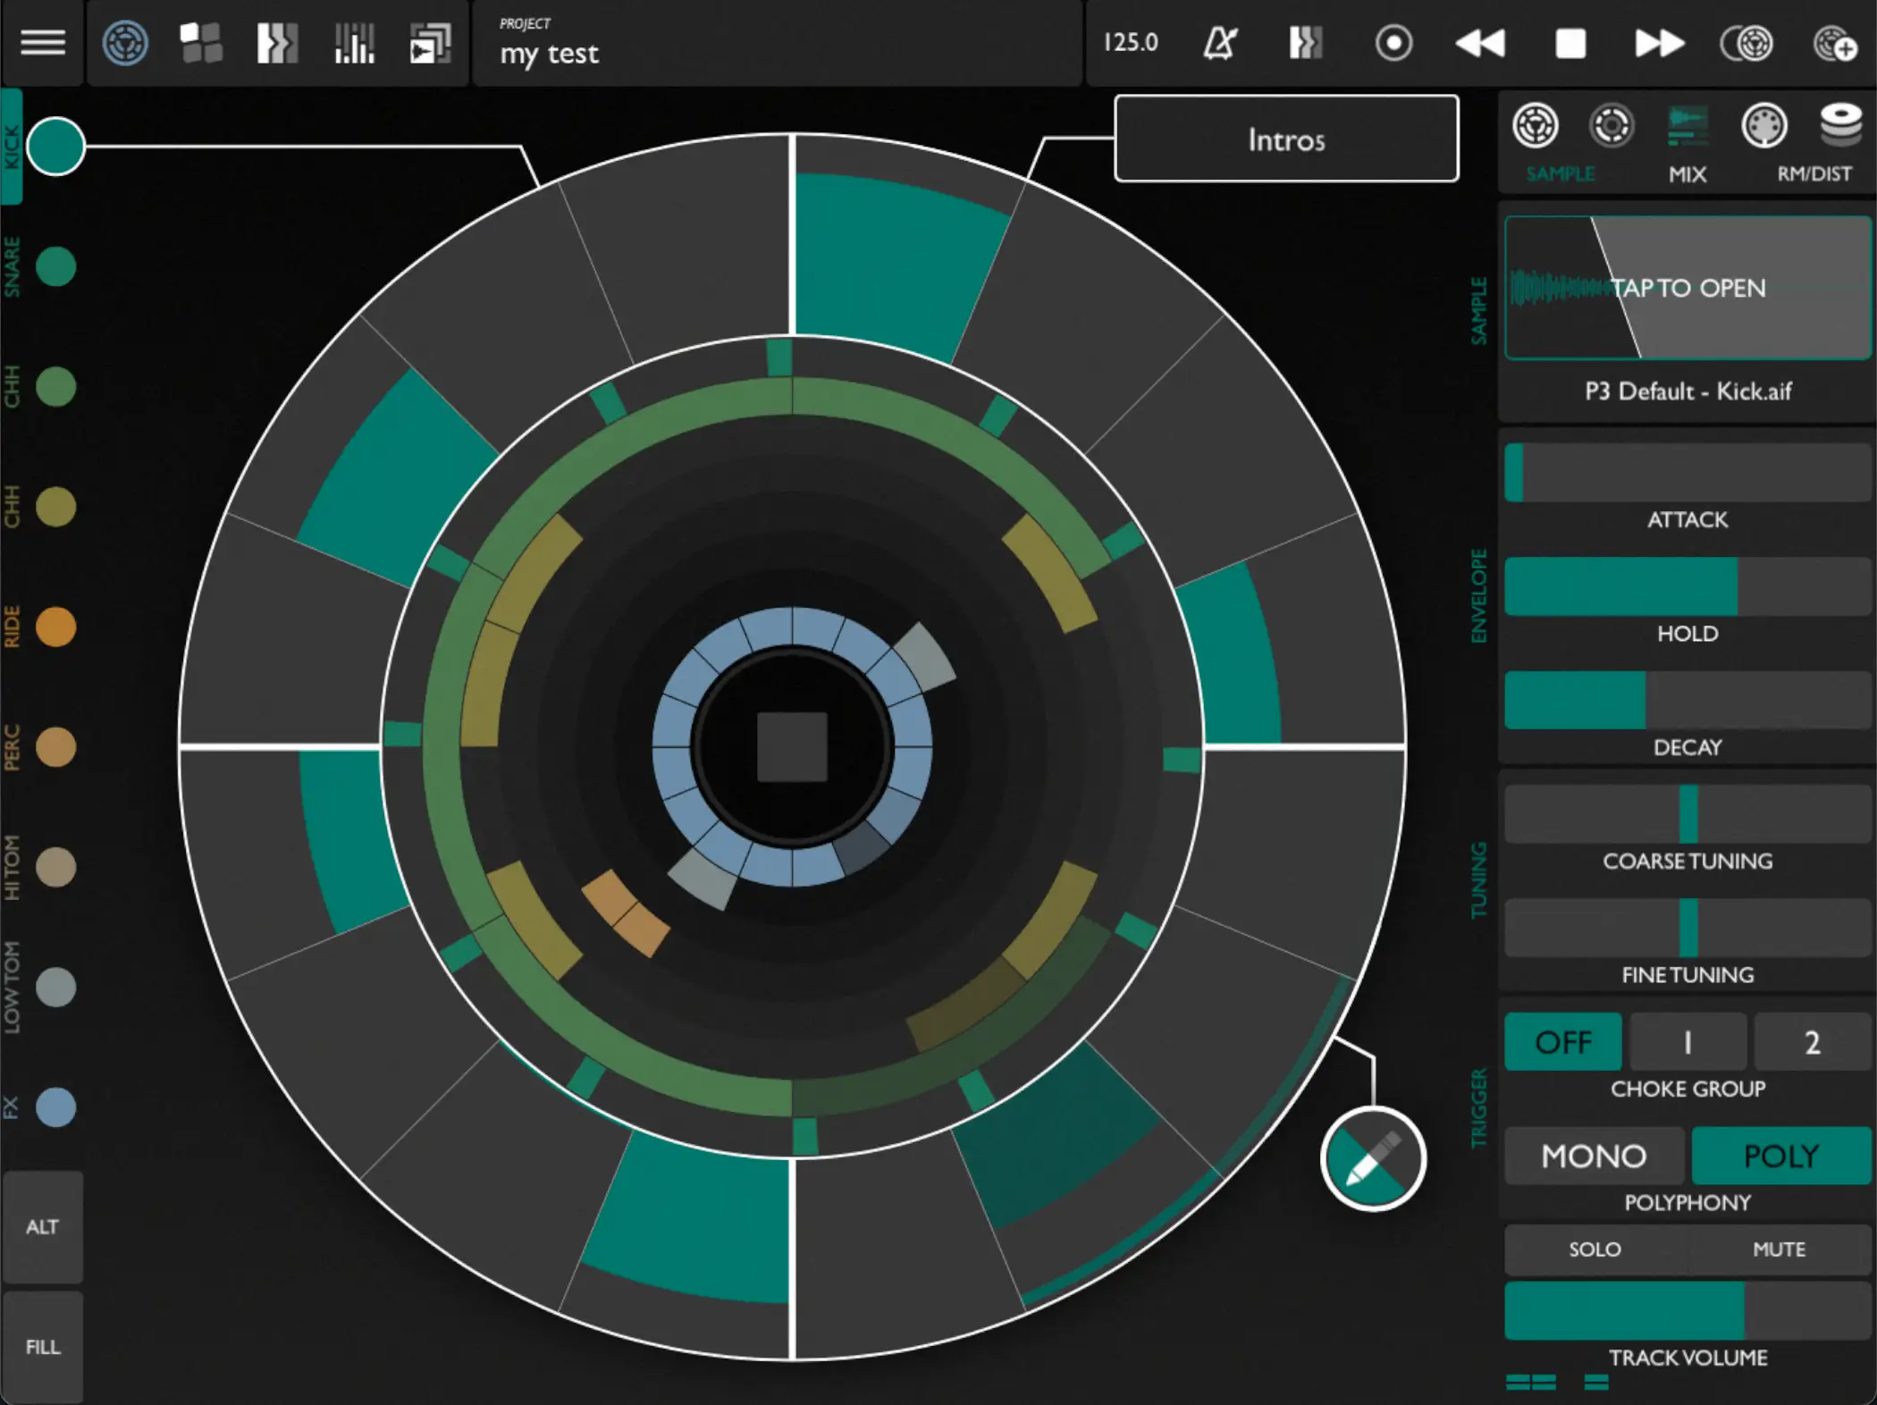Select the PERC track dot
Screen dimensions: 1877x1405
coord(55,747)
